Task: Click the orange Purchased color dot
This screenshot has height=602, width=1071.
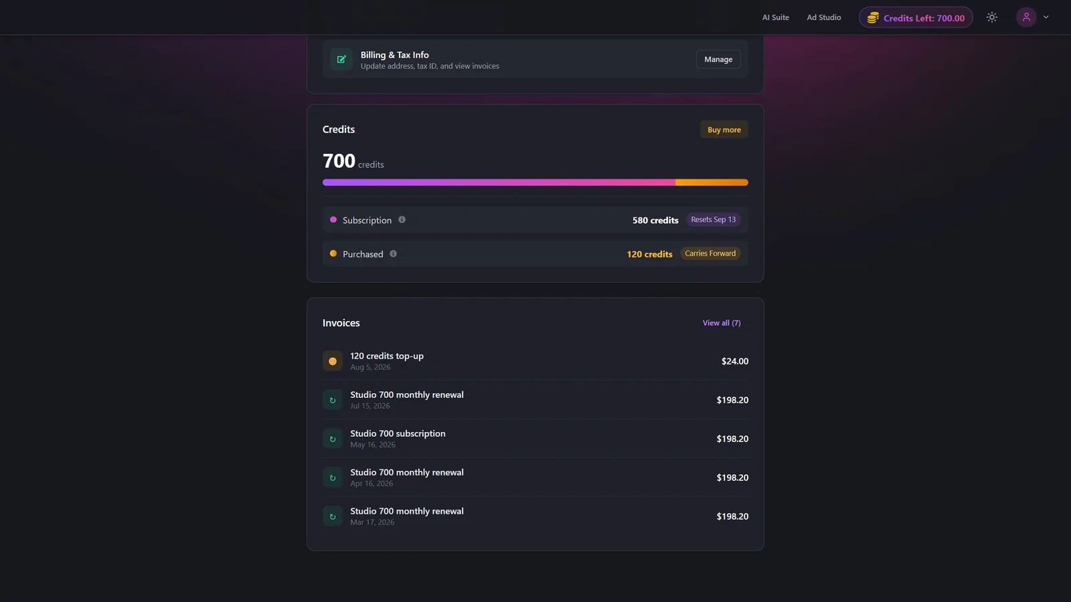Action: (x=333, y=254)
